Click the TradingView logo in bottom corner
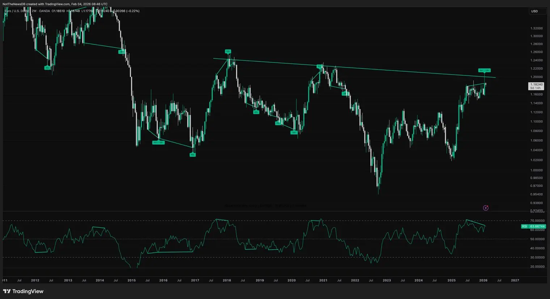The width and height of the screenshot is (550, 299). coord(23,291)
